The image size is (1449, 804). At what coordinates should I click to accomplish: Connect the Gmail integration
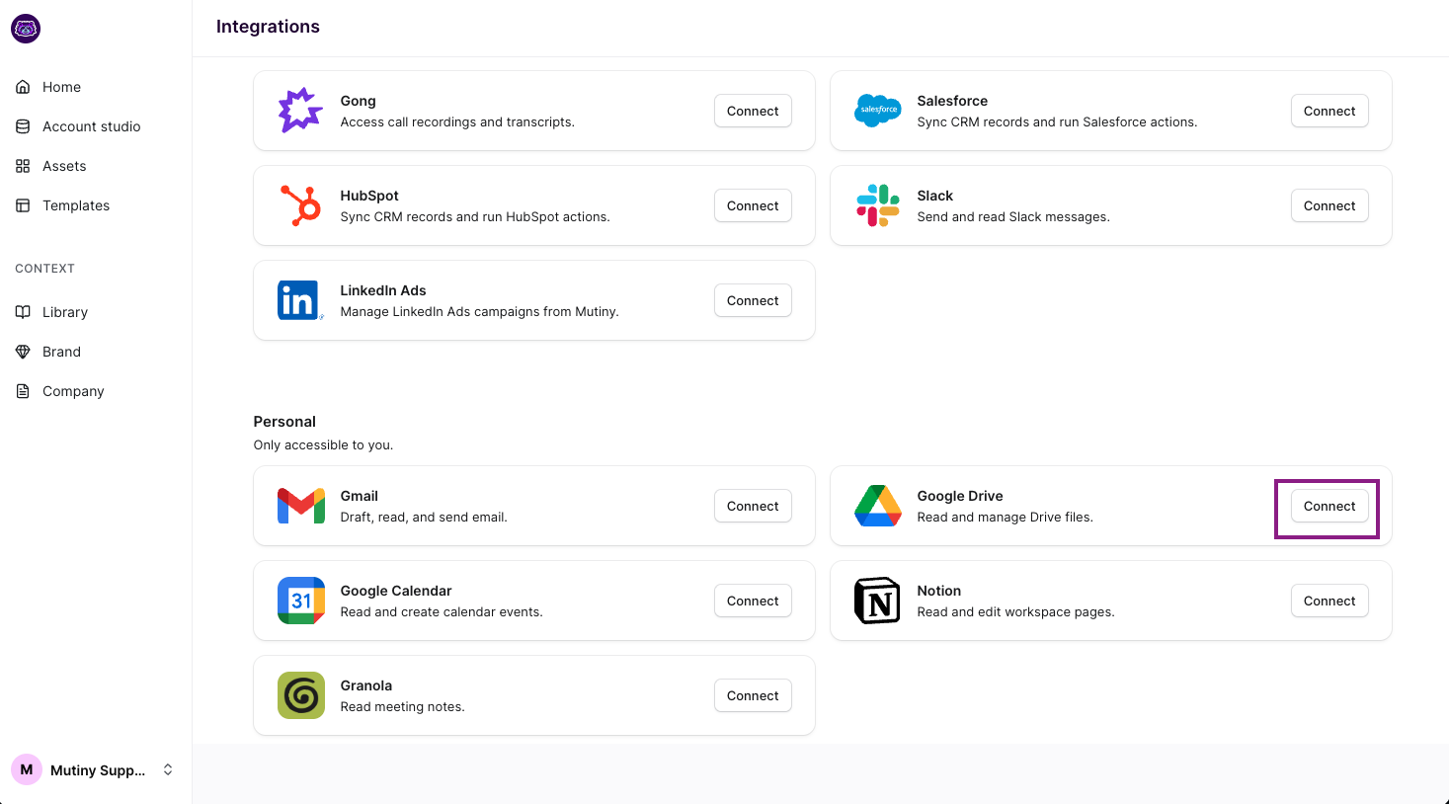(x=753, y=506)
